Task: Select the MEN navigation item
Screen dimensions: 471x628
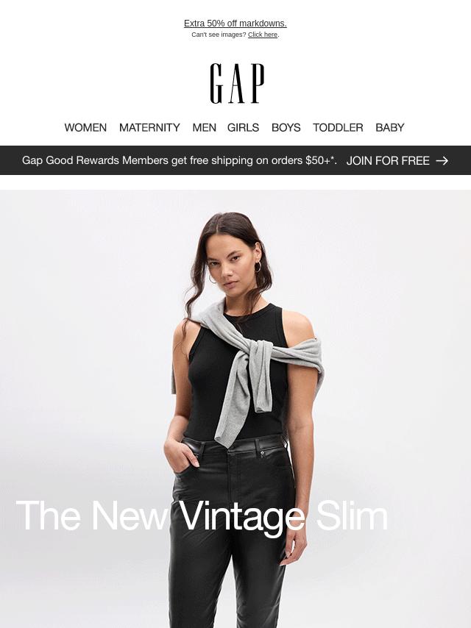Action: [x=204, y=127]
